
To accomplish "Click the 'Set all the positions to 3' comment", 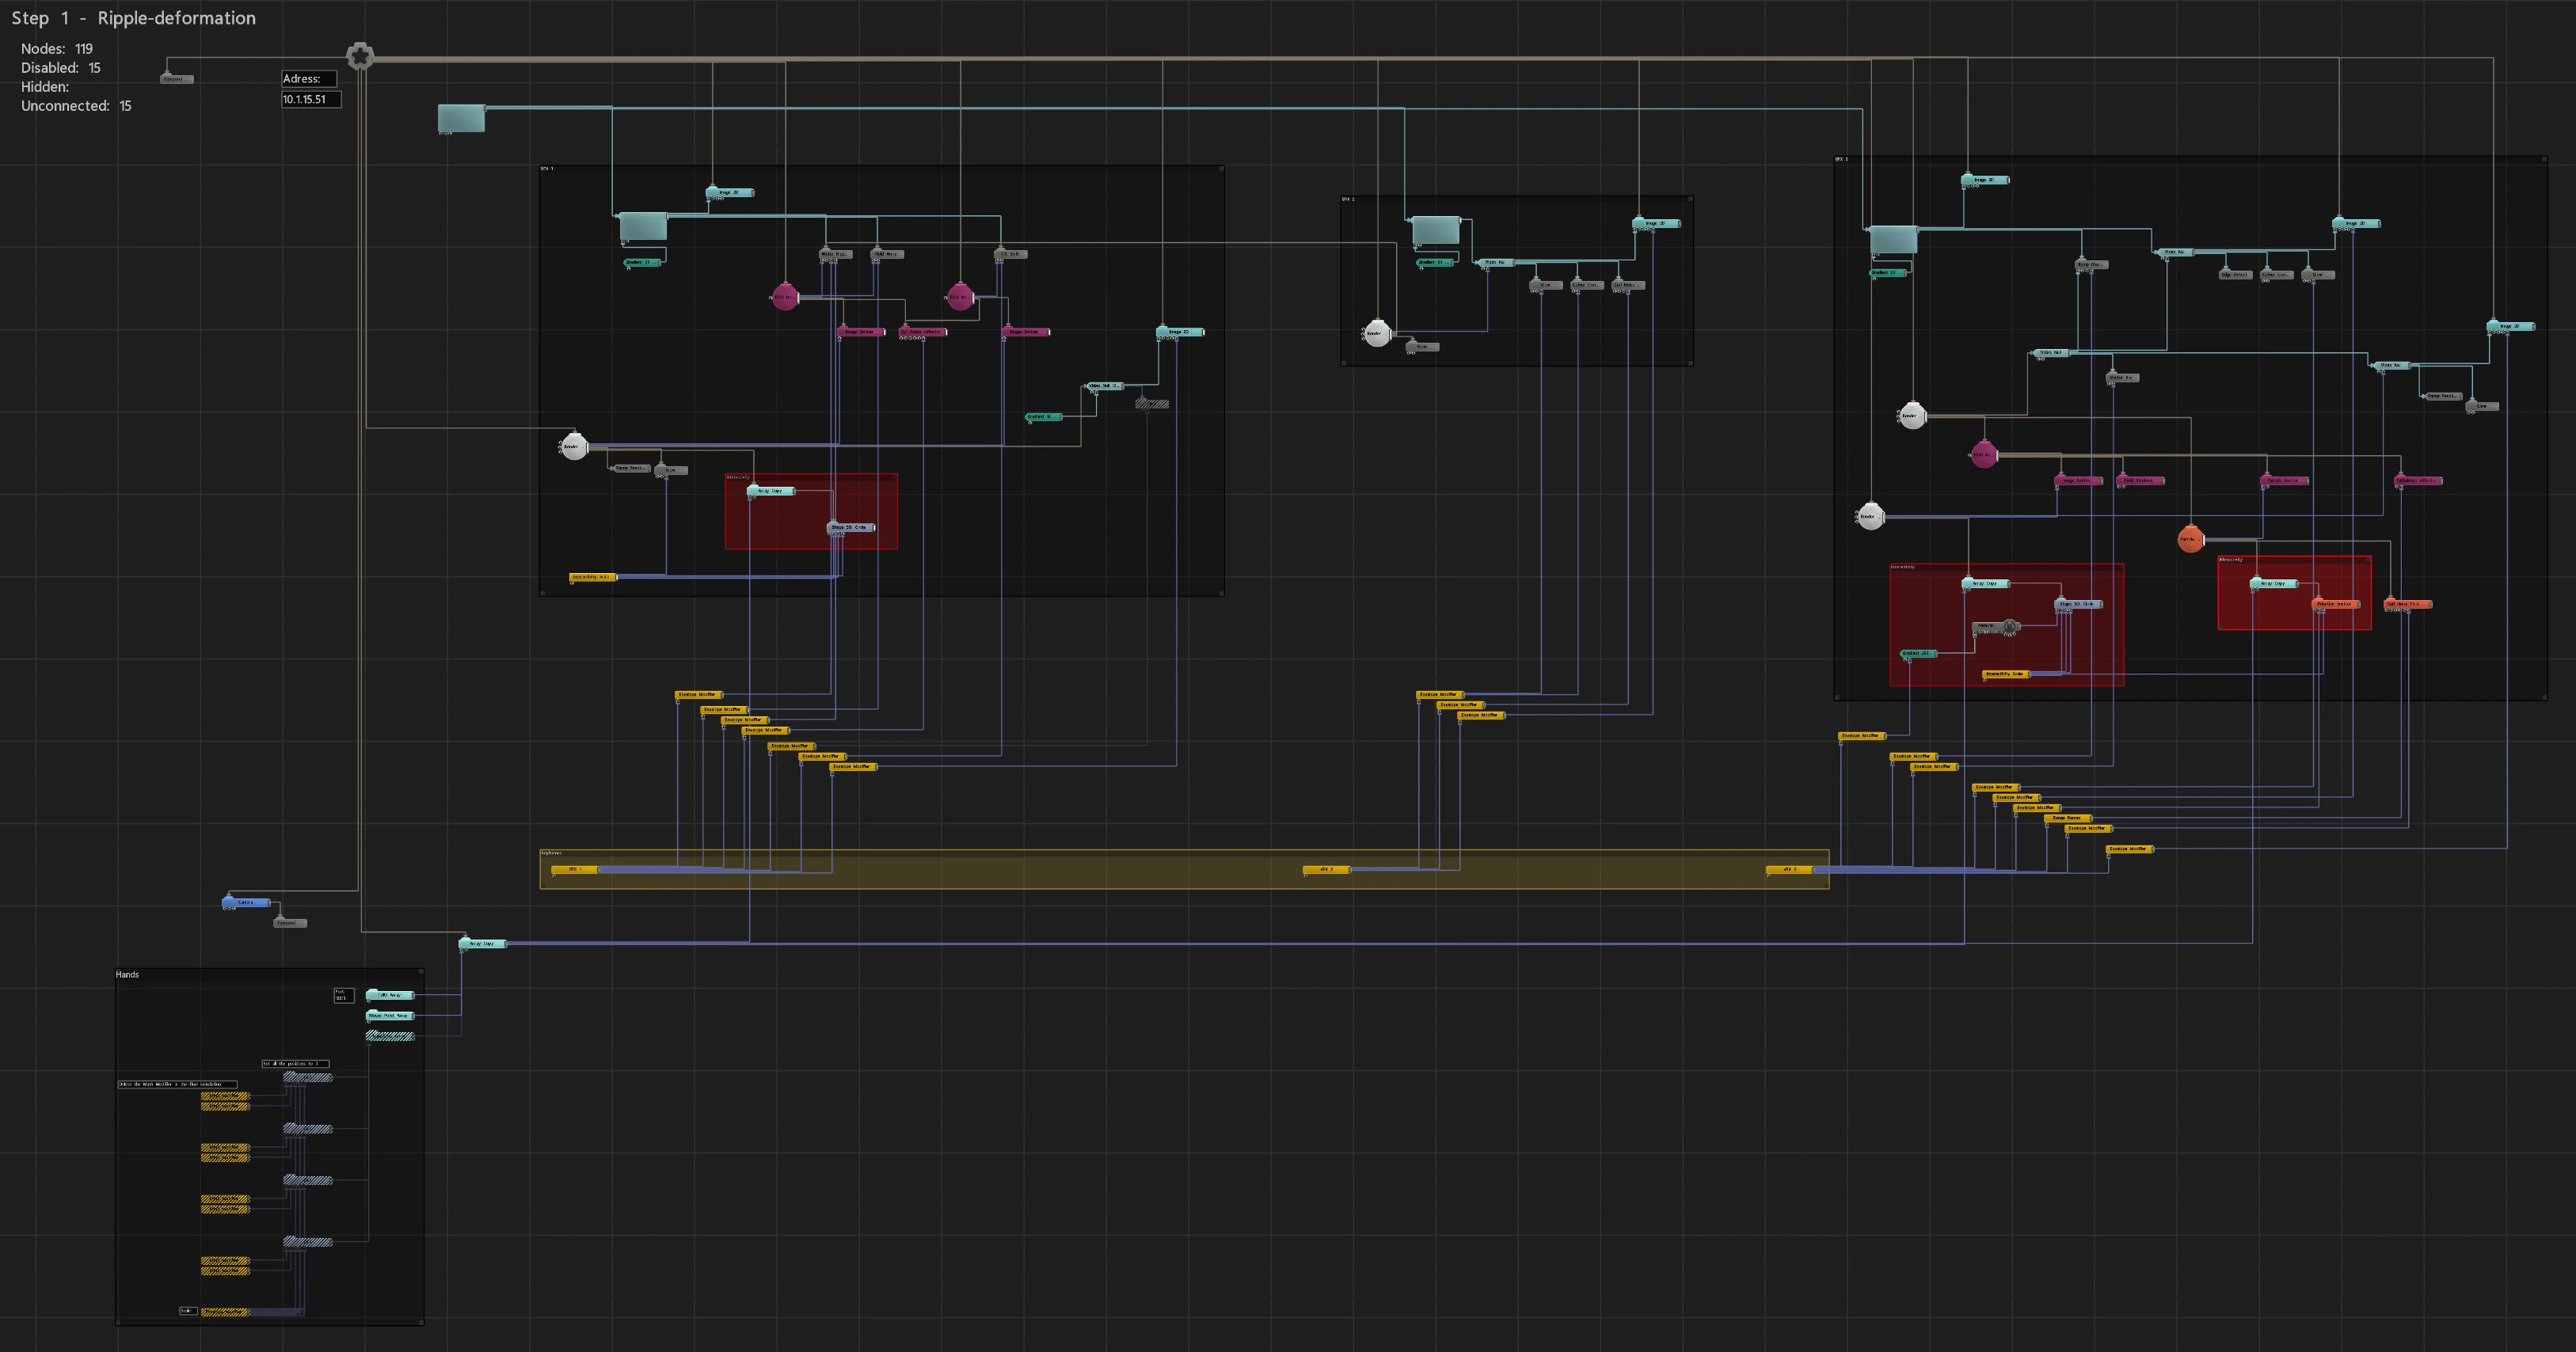I will (x=295, y=1063).
